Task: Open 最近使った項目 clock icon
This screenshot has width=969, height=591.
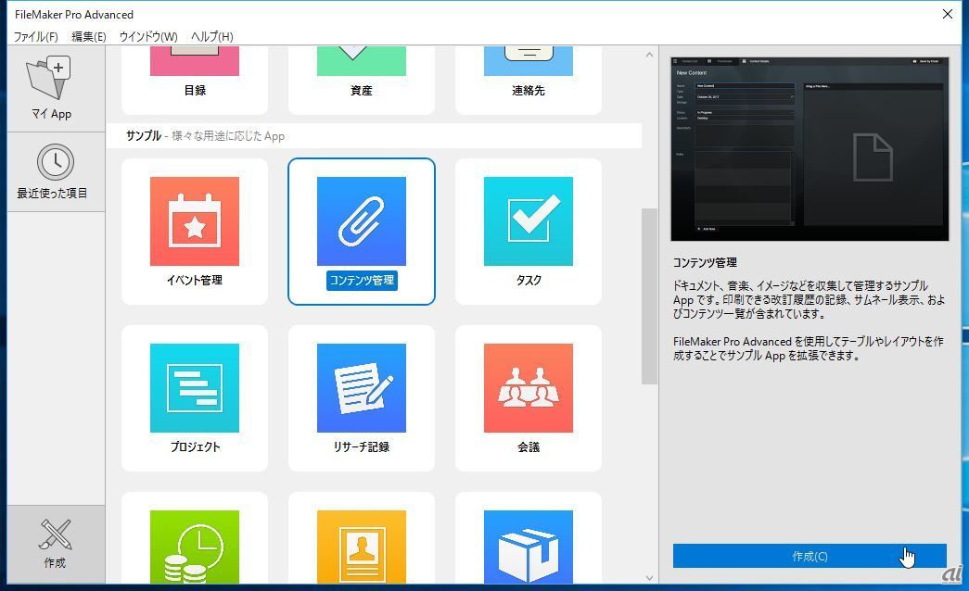Action: click(x=56, y=162)
